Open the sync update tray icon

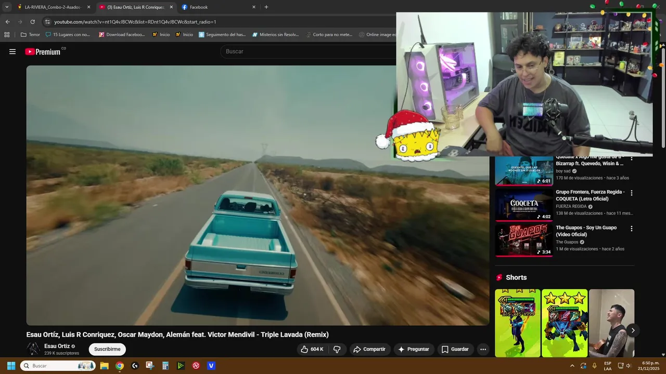click(583, 366)
